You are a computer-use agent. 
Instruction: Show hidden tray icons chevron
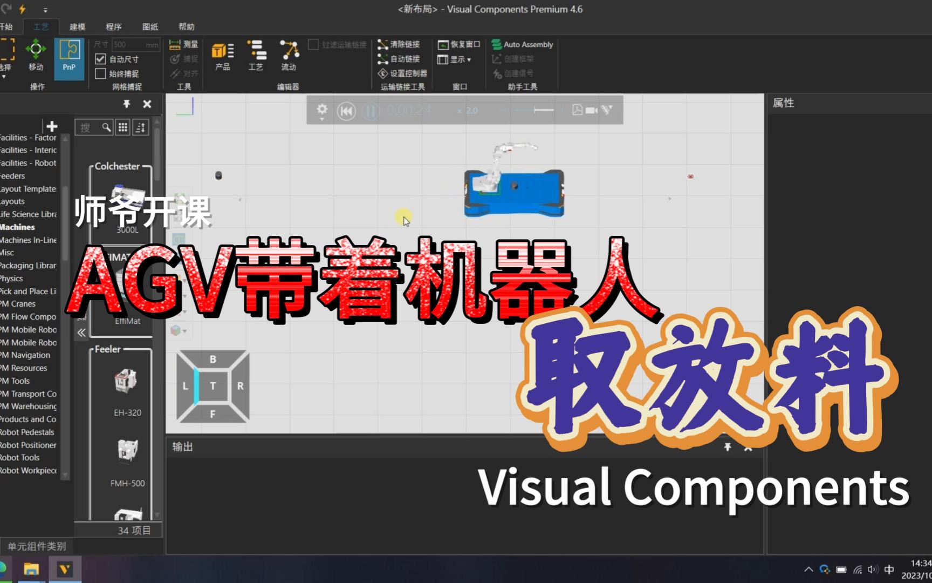pos(808,569)
